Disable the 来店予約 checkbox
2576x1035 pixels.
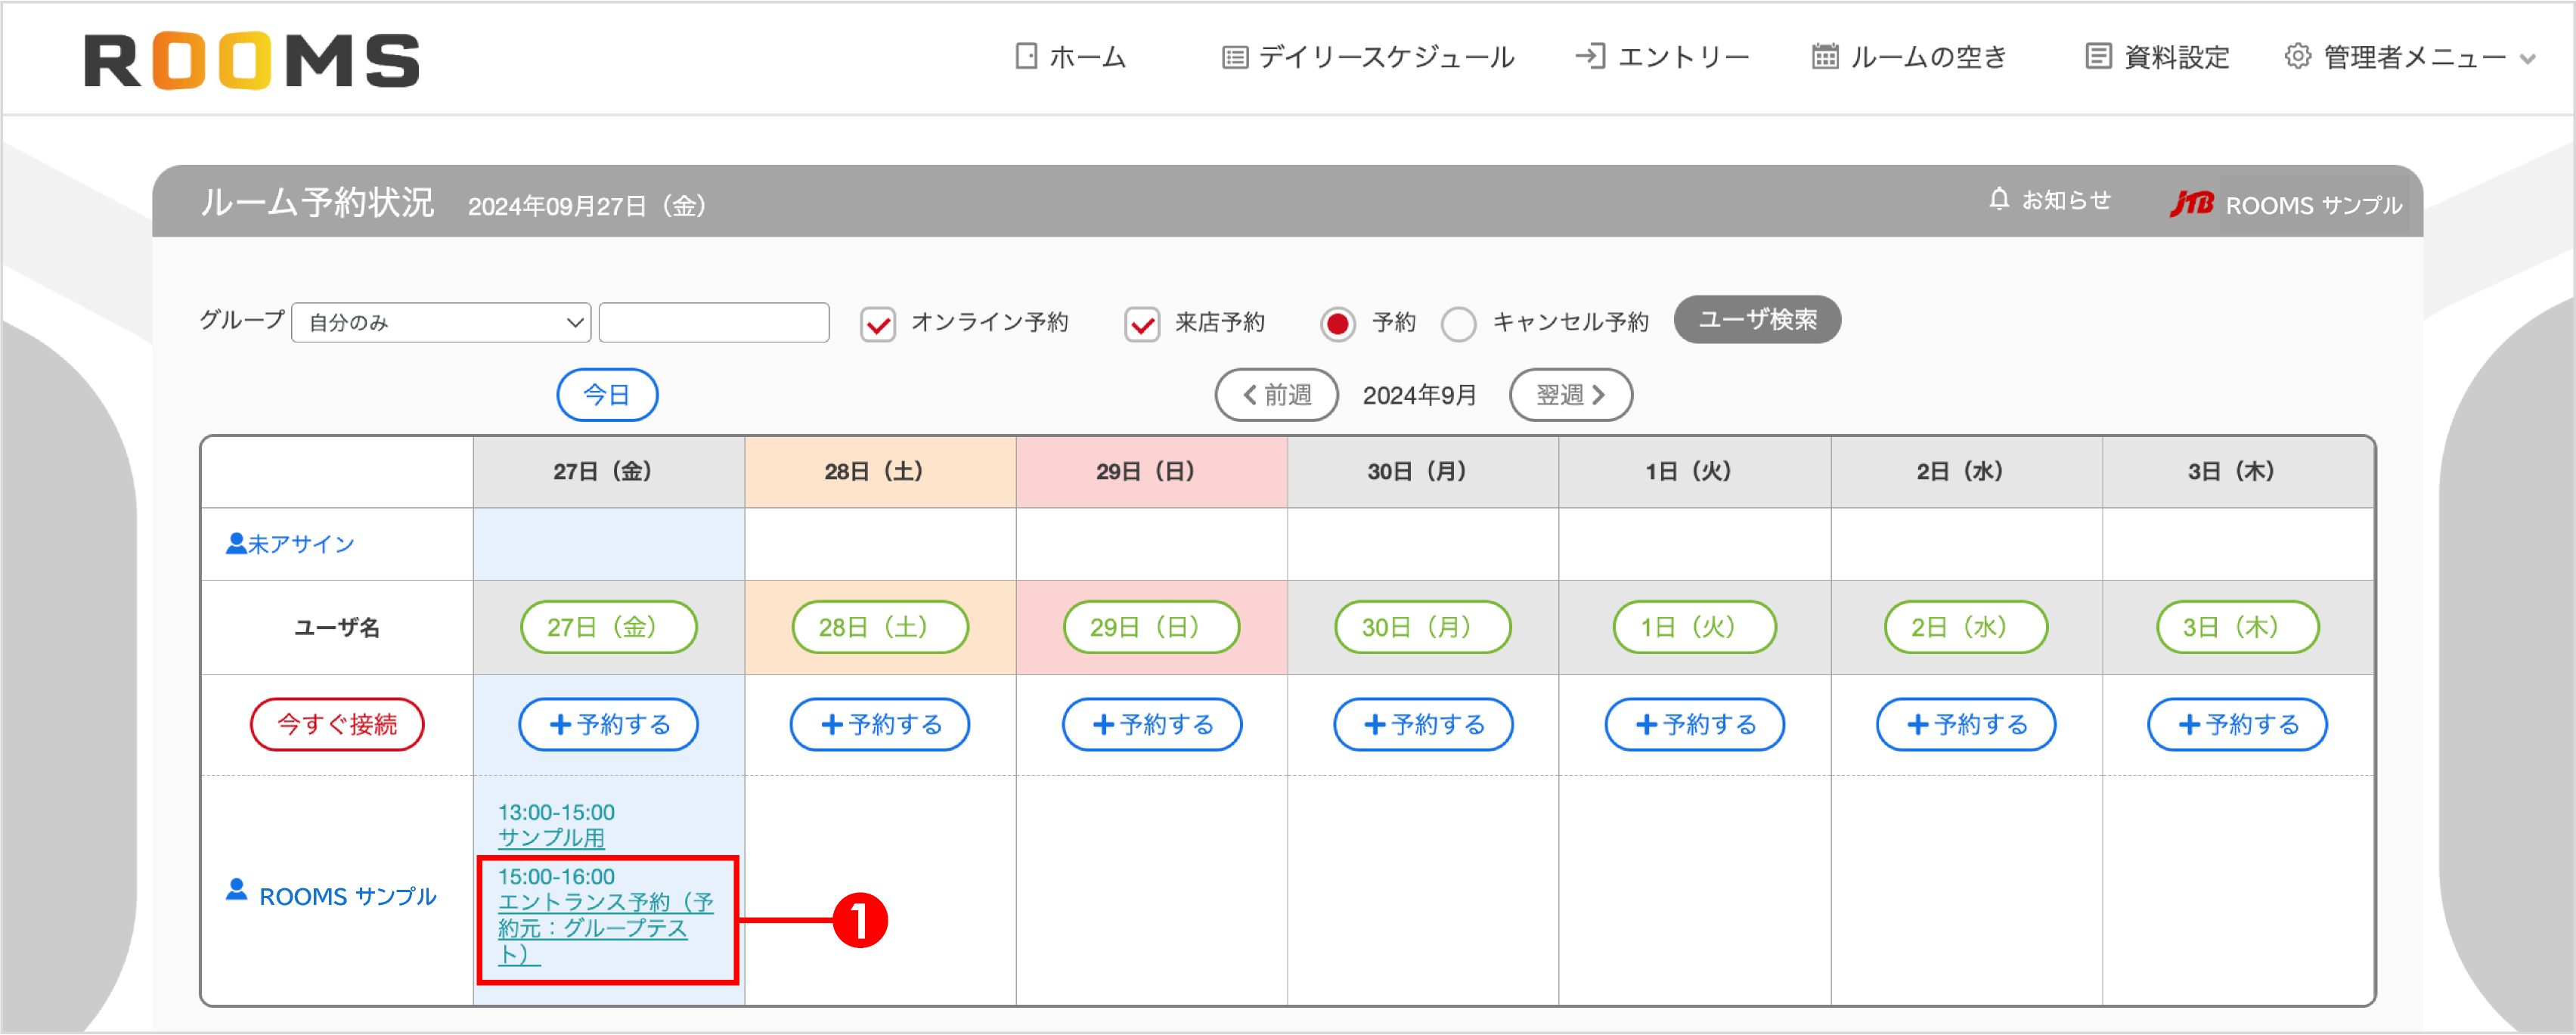[1143, 324]
